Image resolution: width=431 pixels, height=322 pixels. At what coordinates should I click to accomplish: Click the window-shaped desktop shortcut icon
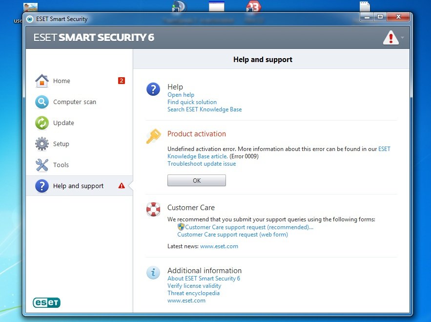217,6
